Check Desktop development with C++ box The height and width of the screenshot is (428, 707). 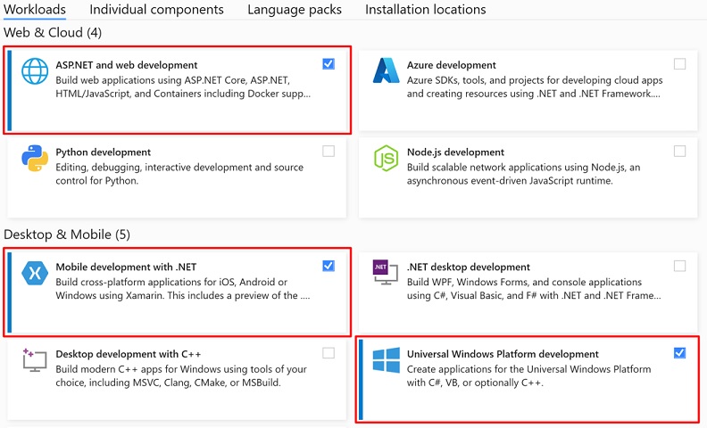click(329, 353)
